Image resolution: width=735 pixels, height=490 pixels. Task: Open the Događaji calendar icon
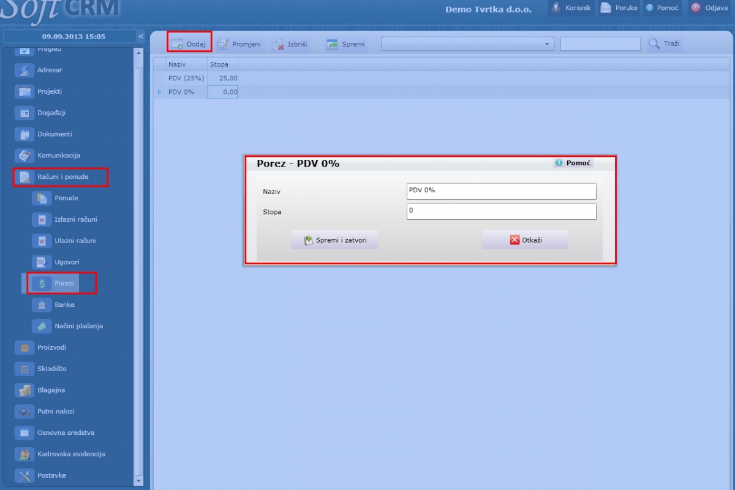coord(24,113)
